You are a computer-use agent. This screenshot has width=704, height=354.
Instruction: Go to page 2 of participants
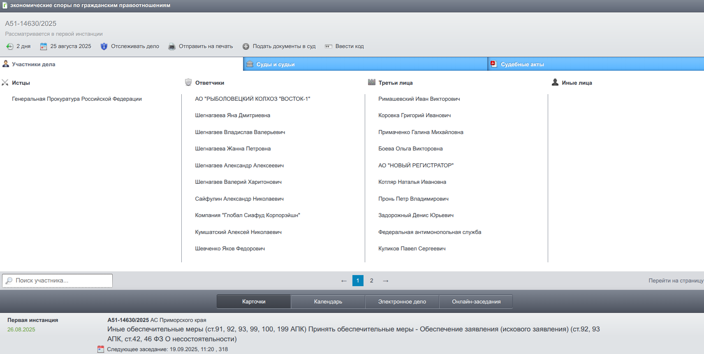tap(371, 280)
